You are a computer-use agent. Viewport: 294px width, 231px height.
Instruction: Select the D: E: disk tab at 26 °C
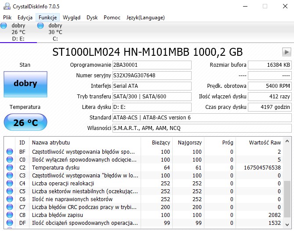[18, 32]
